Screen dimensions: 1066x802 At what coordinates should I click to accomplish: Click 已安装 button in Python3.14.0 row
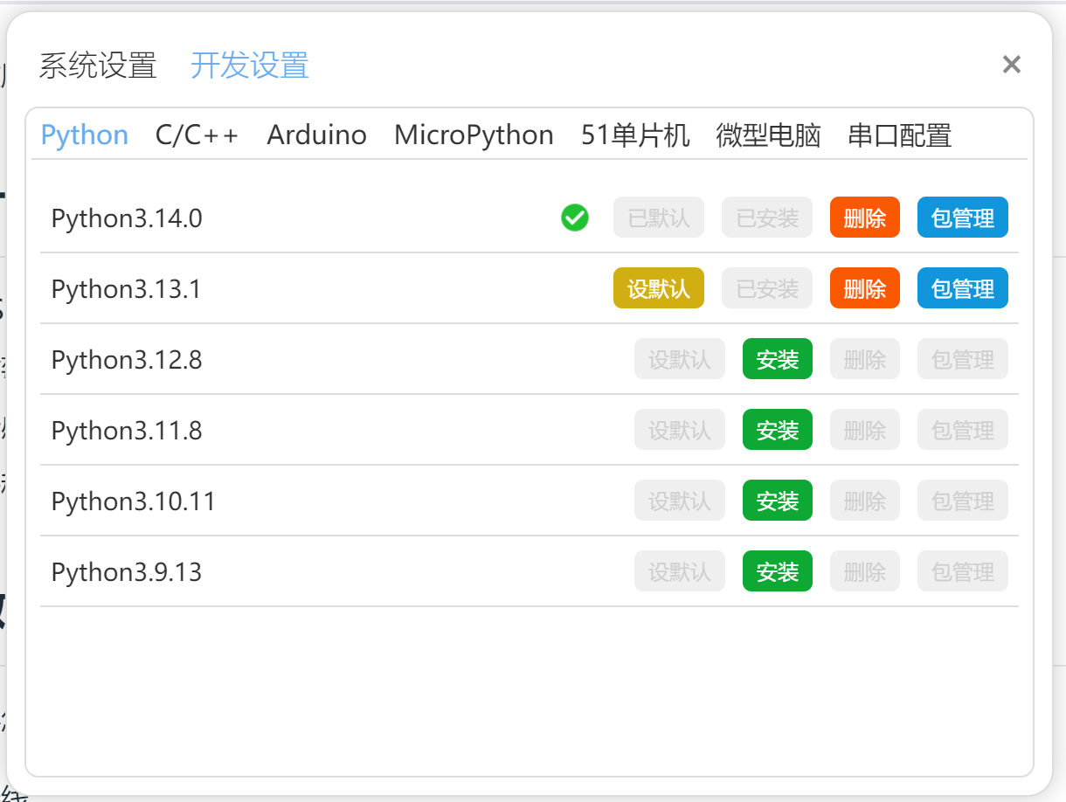[767, 218]
